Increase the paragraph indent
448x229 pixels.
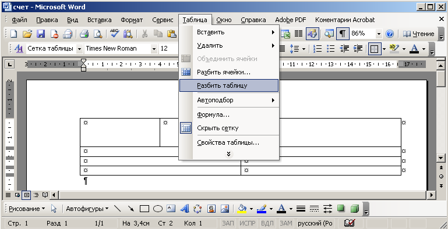pos(358,48)
